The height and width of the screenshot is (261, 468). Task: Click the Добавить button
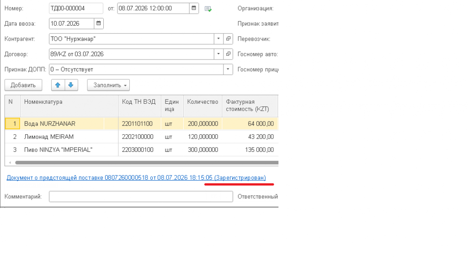23,85
